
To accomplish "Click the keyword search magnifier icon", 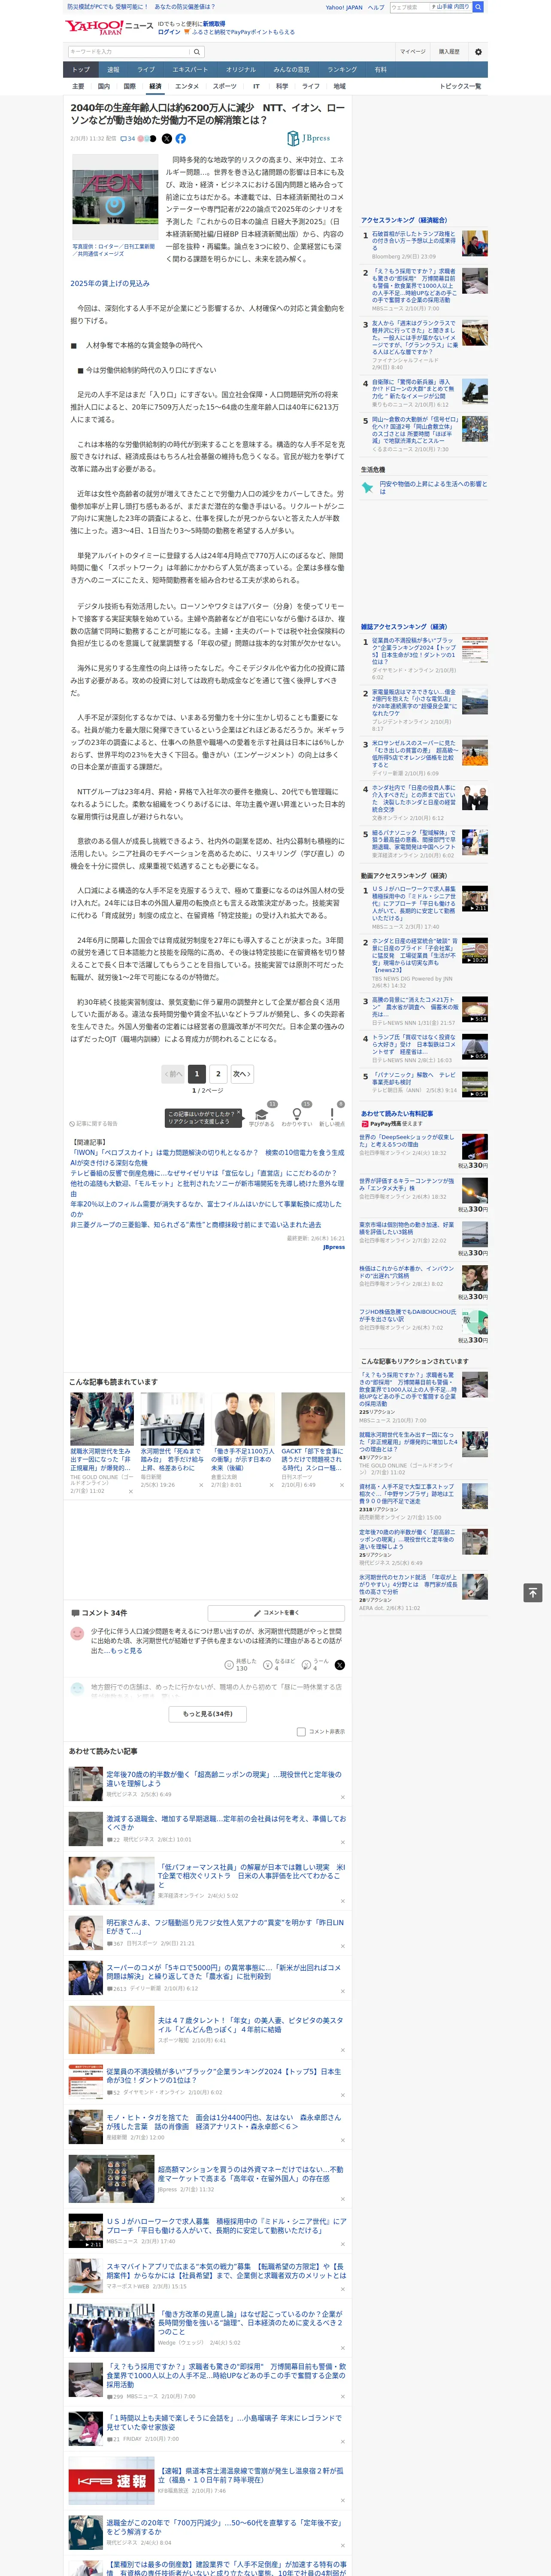I will pyautogui.click(x=197, y=51).
